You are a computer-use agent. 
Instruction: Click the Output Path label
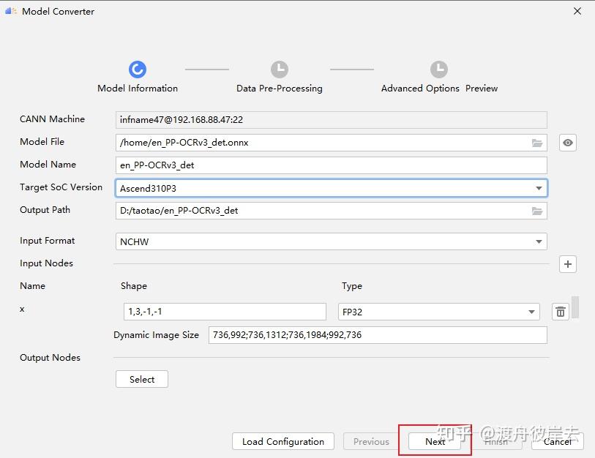pos(45,210)
